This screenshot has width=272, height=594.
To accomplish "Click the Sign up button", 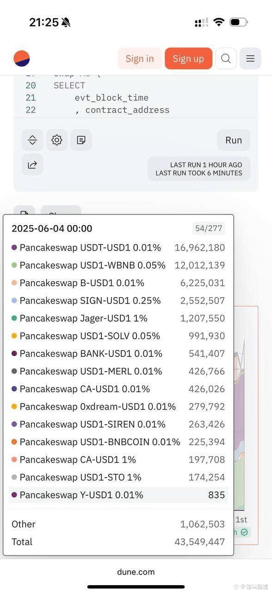I will (x=188, y=58).
